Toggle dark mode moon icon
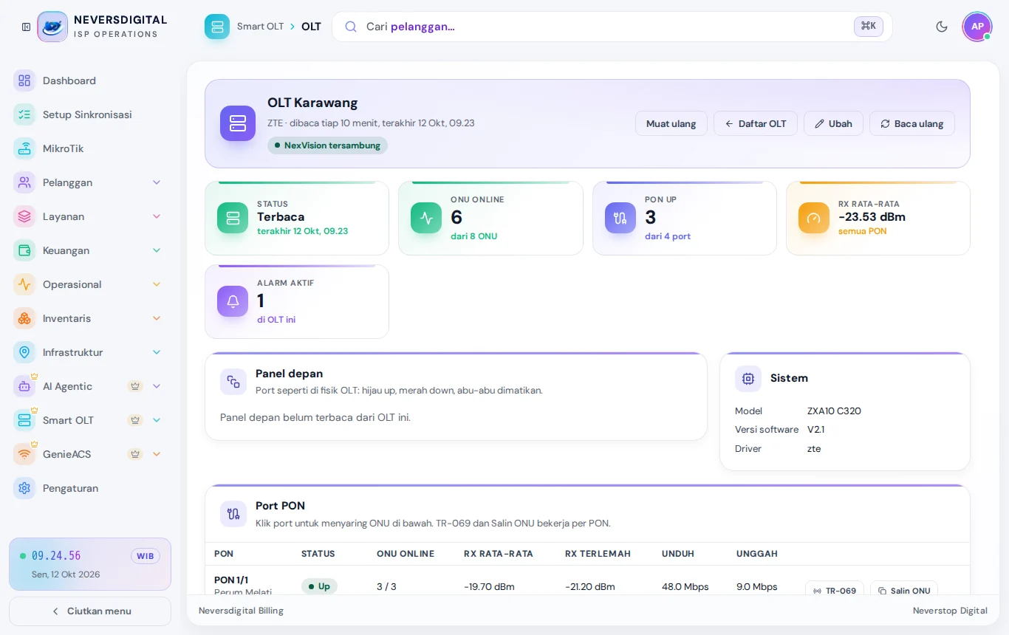This screenshot has height=635, width=1009. click(x=942, y=27)
